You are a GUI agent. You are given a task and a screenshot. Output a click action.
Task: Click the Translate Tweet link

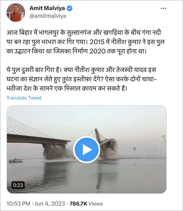24,98
